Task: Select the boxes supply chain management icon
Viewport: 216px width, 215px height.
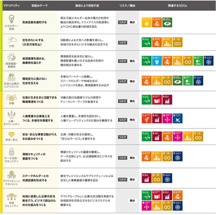Action: tap(11, 174)
